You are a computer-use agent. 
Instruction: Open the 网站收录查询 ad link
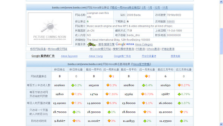[x=149, y=56]
